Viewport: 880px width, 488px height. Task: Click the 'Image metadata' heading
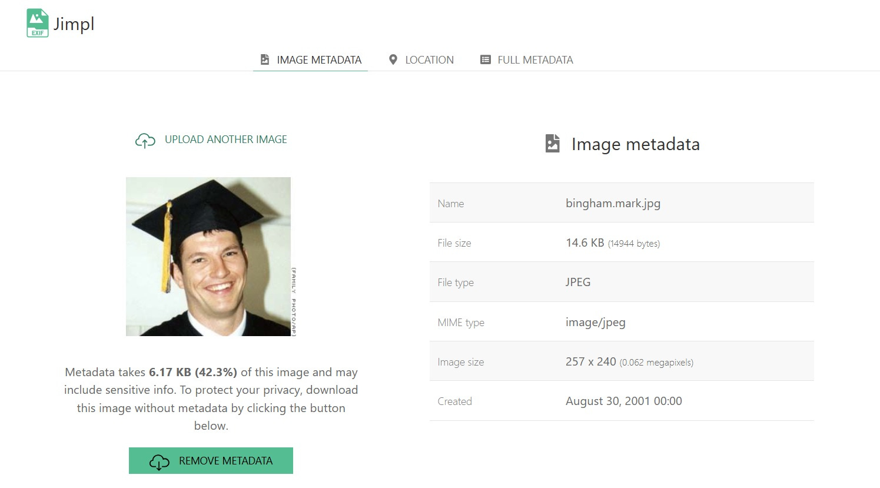tap(636, 144)
